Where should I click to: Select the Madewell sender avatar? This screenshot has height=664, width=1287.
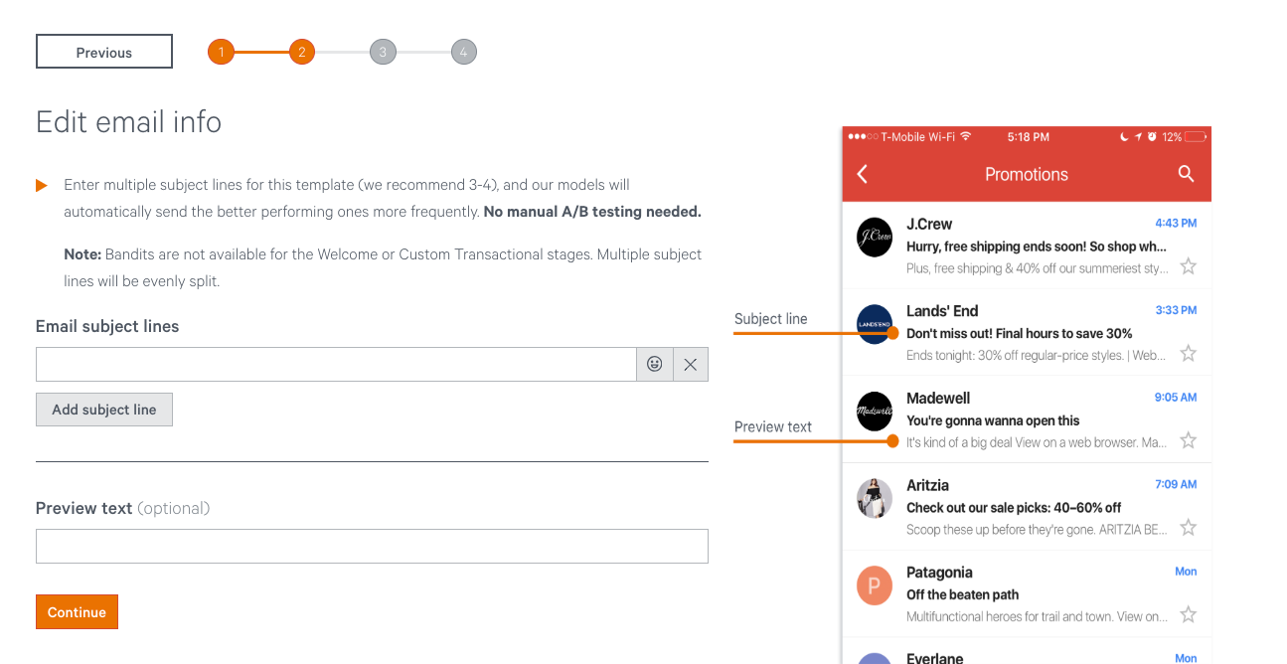click(875, 412)
